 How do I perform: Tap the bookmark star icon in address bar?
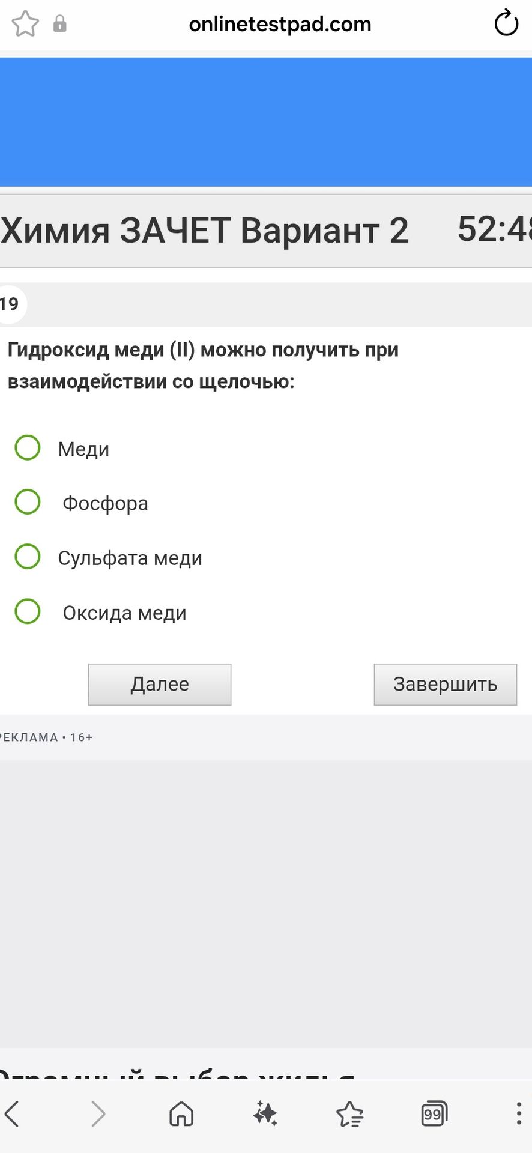[25, 25]
